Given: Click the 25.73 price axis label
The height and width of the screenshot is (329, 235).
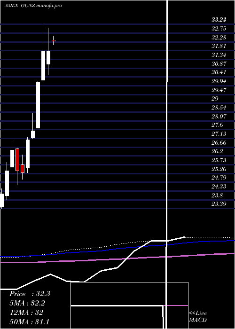Looking at the screenshot, I should [219, 160].
